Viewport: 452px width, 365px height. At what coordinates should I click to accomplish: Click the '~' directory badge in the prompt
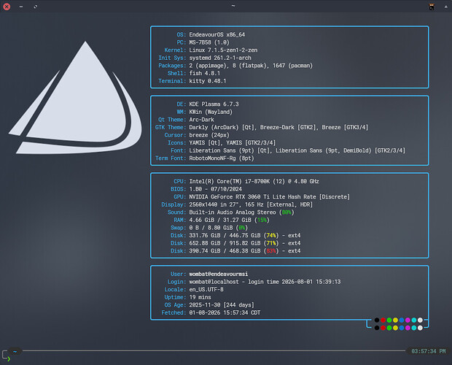click(15, 351)
